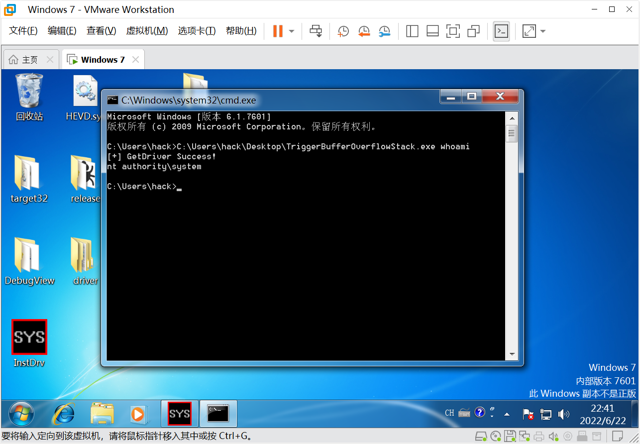Open Windows Media Player taskbar icon
The image size is (640, 444).
coord(138,414)
